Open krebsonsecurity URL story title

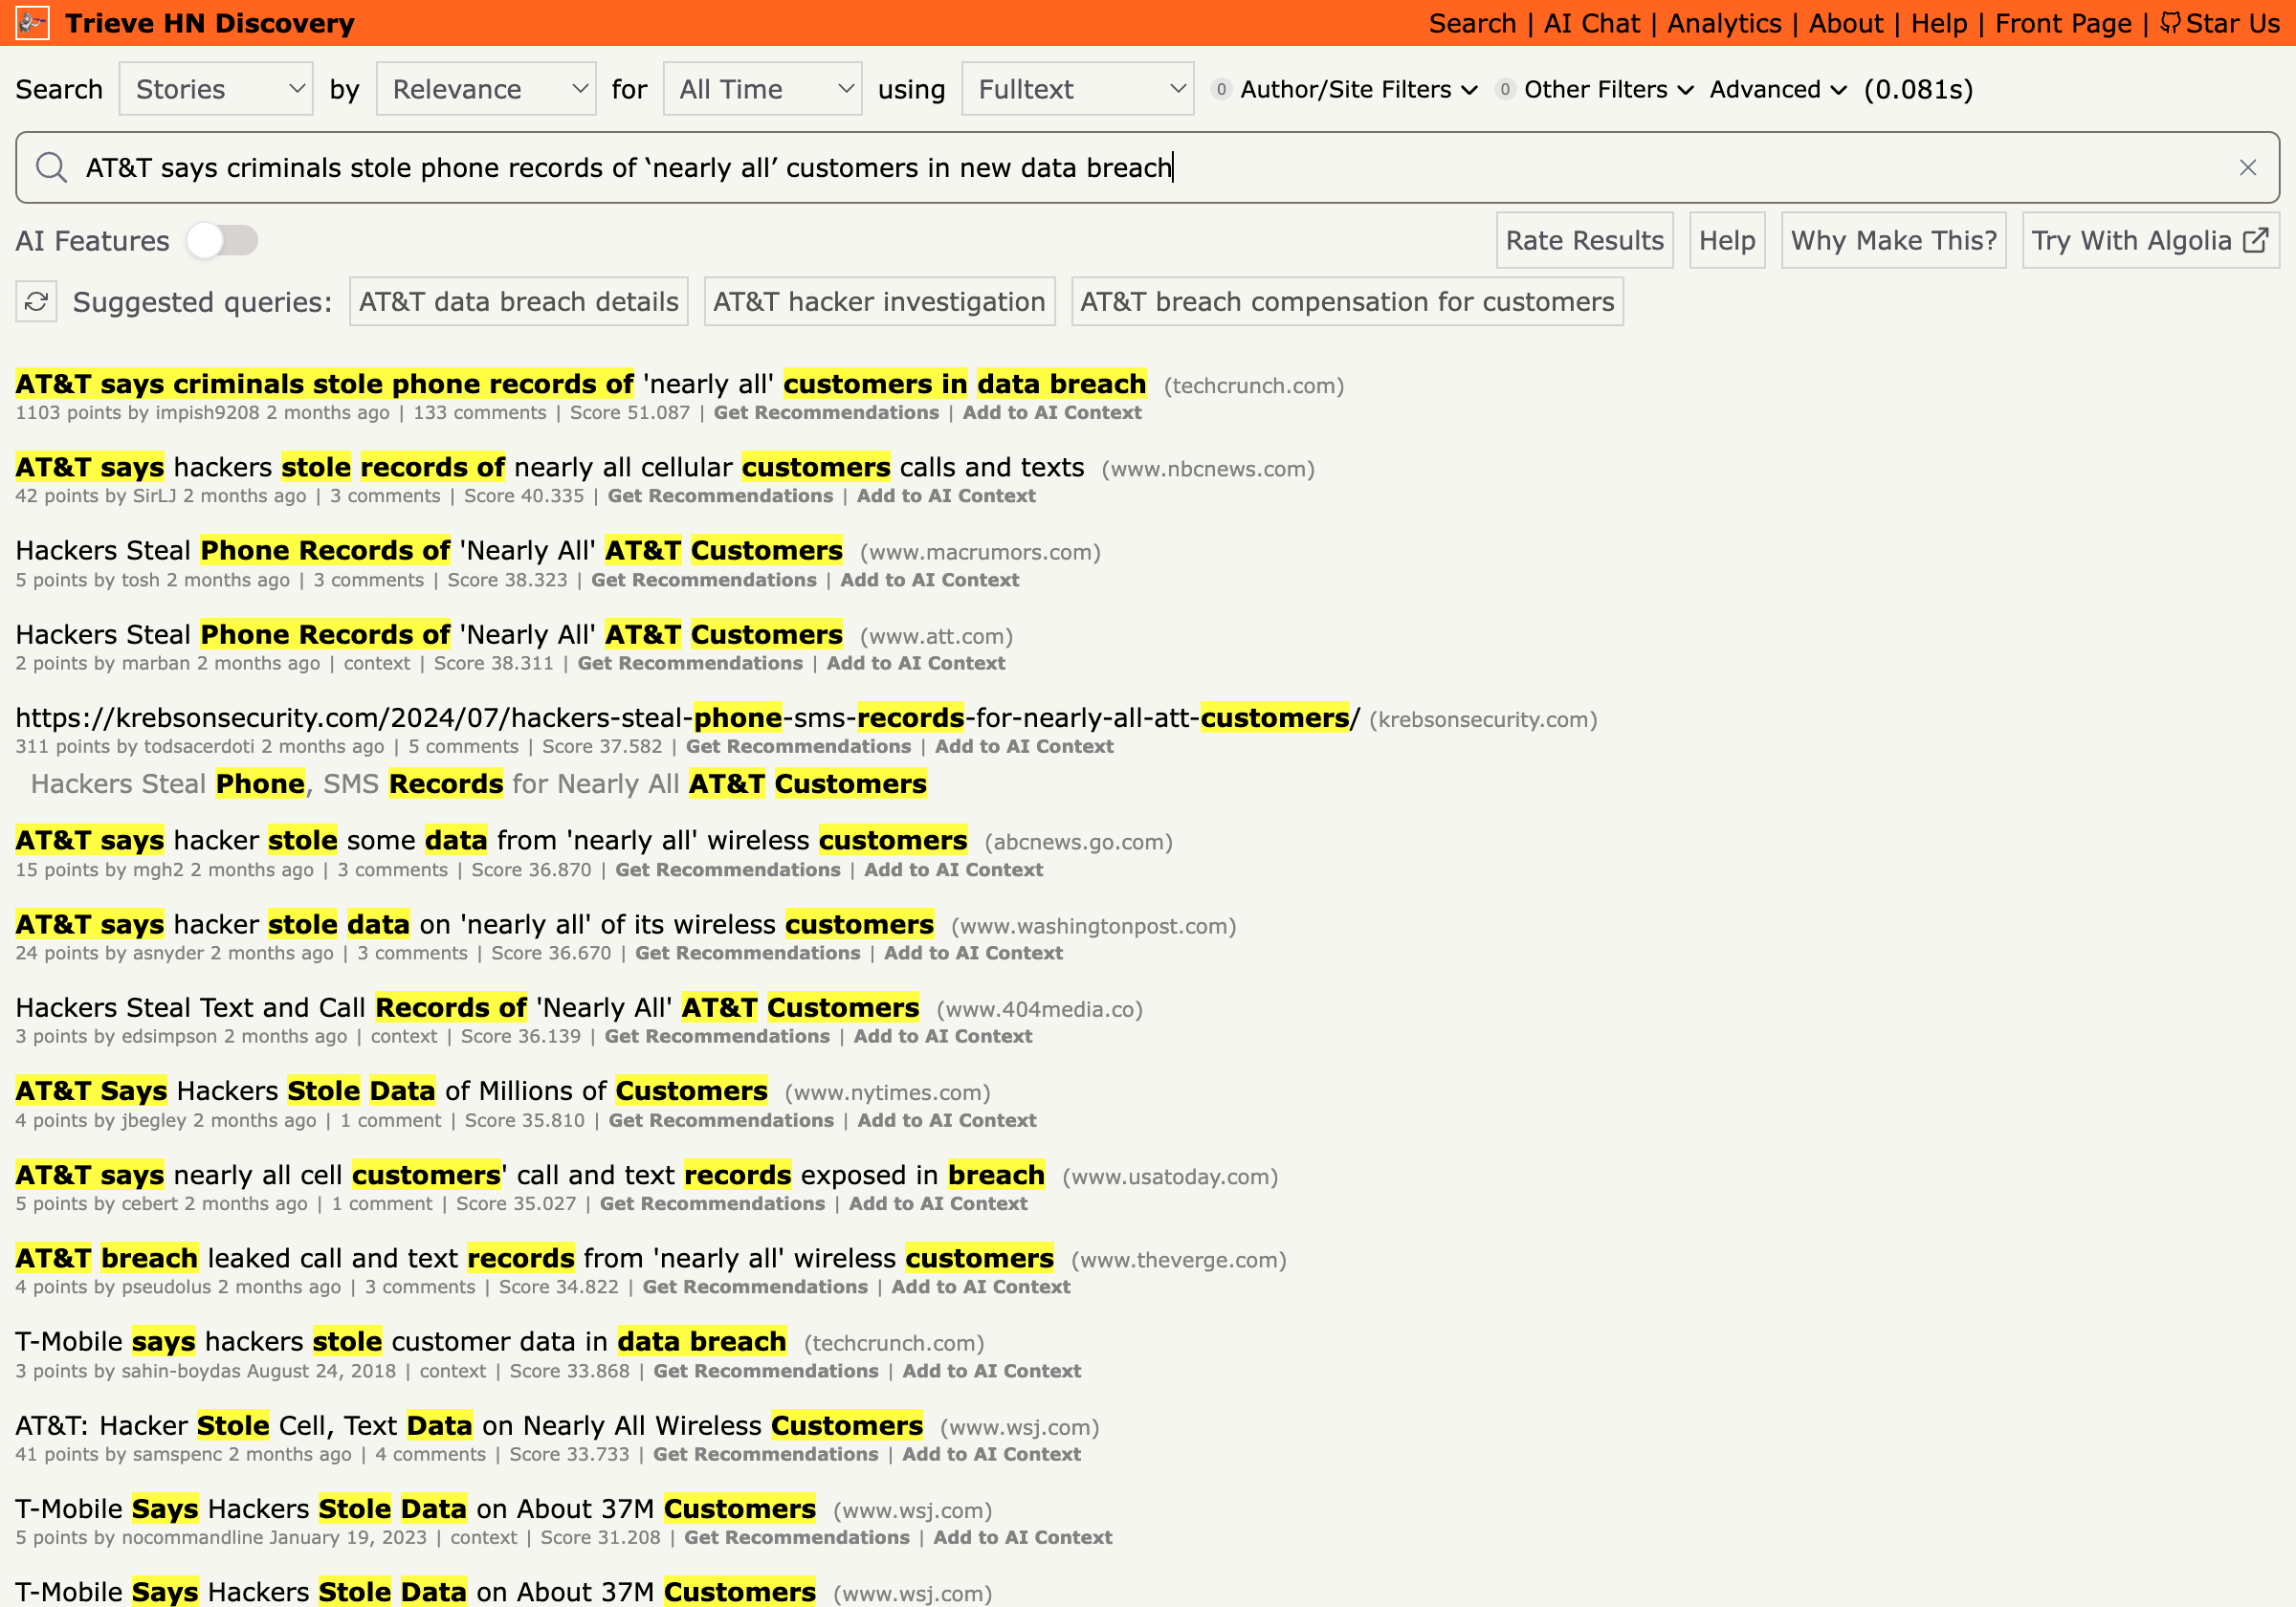pos(687,717)
